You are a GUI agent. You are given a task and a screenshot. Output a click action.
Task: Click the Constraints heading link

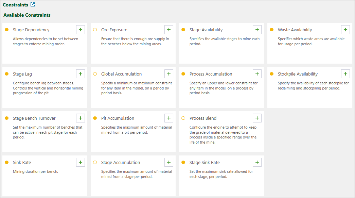(x=15, y=5)
